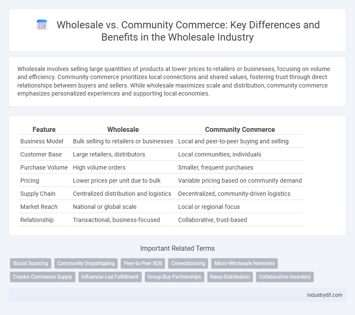355x315 pixels.
Task: Click 'Decentralized, community-driven logistics' cell
Action: 240,194
